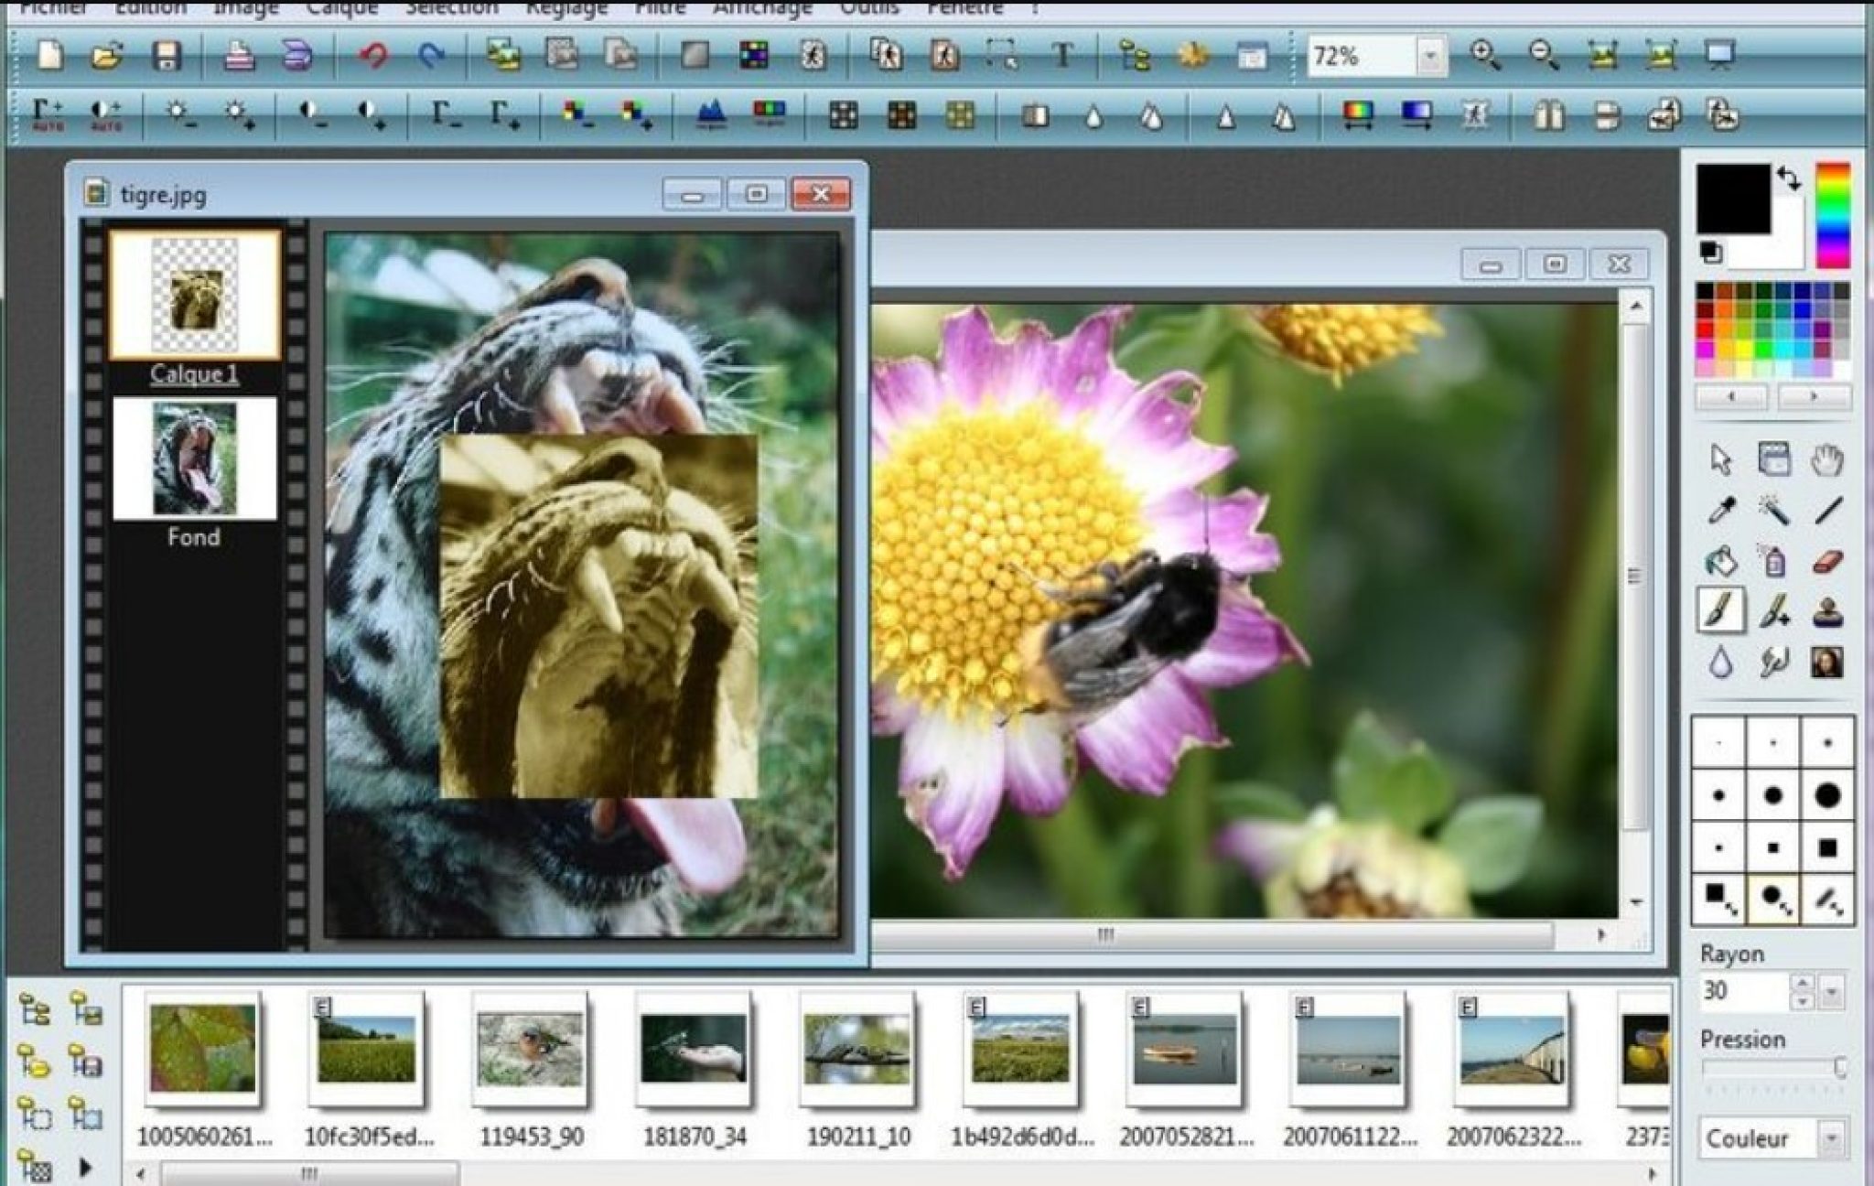
Task: Select the largest round brush tip
Action: pos(1827,796)
